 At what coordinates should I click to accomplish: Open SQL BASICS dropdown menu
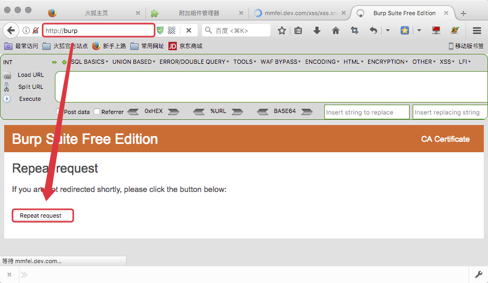pos(89,62)
